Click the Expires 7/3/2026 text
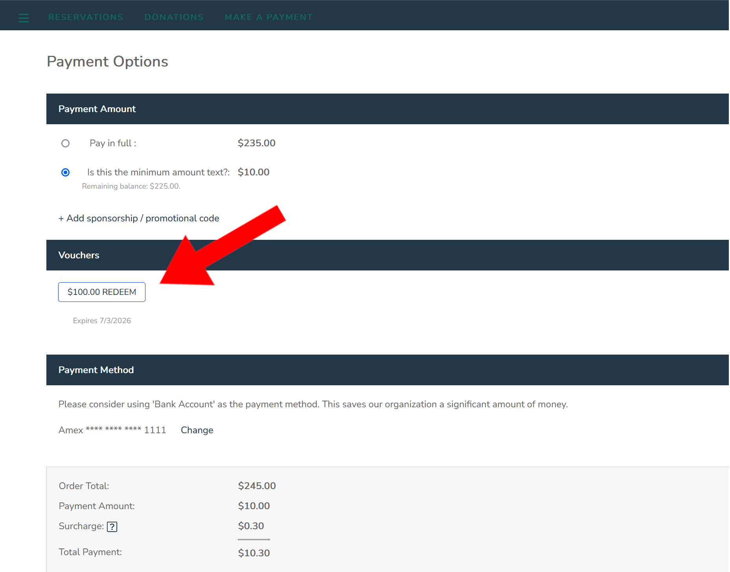The height and width of the screenshot is (572, 730). pyautogui.click(x=102, y=321)
